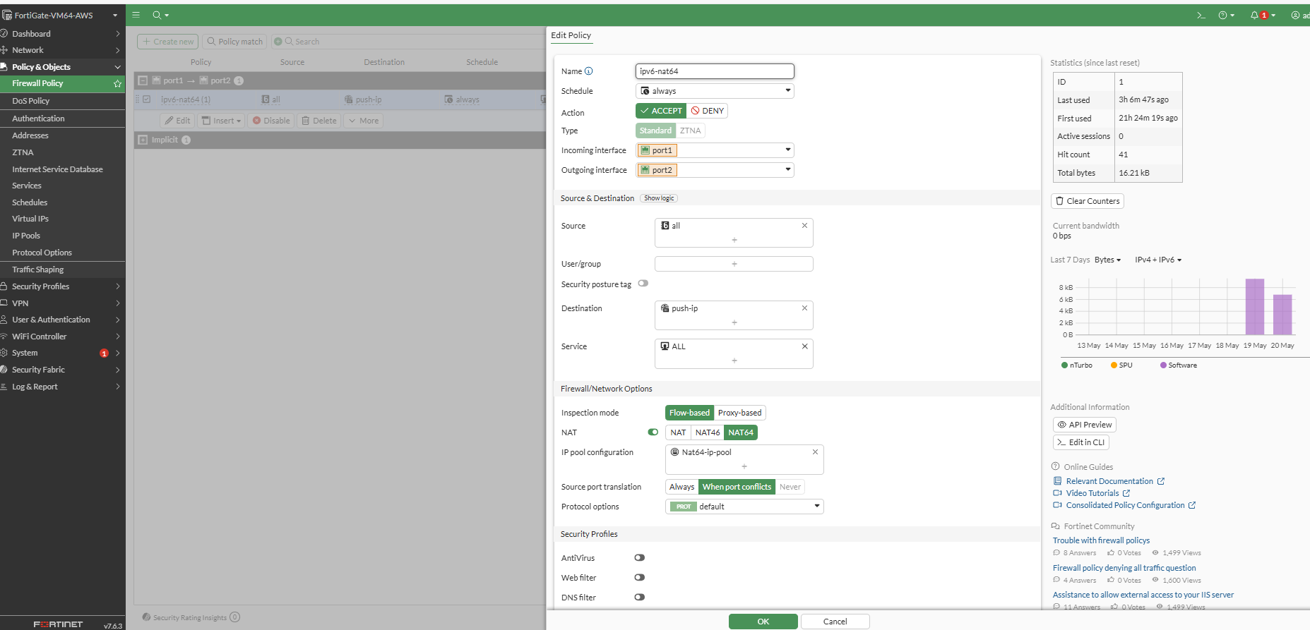
Task: Enable the Web filter toggle
Action: click(x=639, y=578)
